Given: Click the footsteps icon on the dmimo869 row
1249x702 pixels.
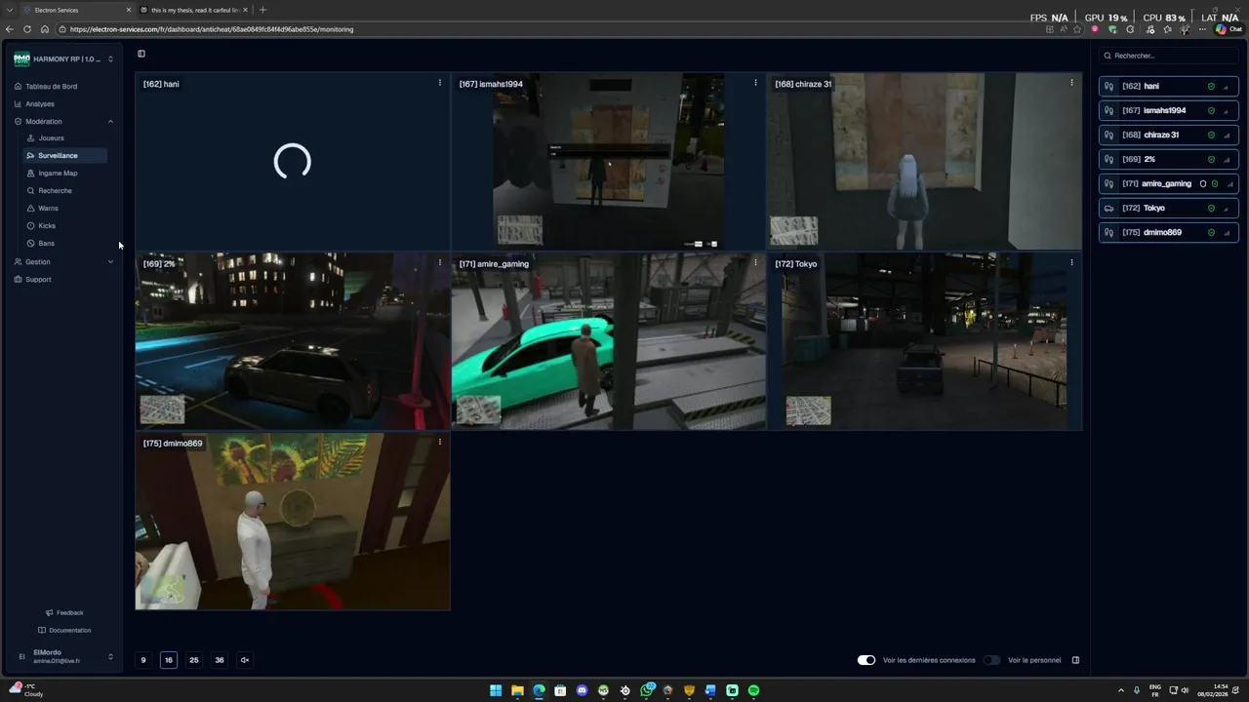Looking at the screenshot, I should point(1108,232).
